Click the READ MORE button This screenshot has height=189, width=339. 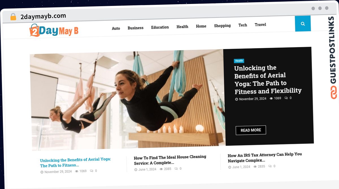pyautogui.click(x=251, y=130)
